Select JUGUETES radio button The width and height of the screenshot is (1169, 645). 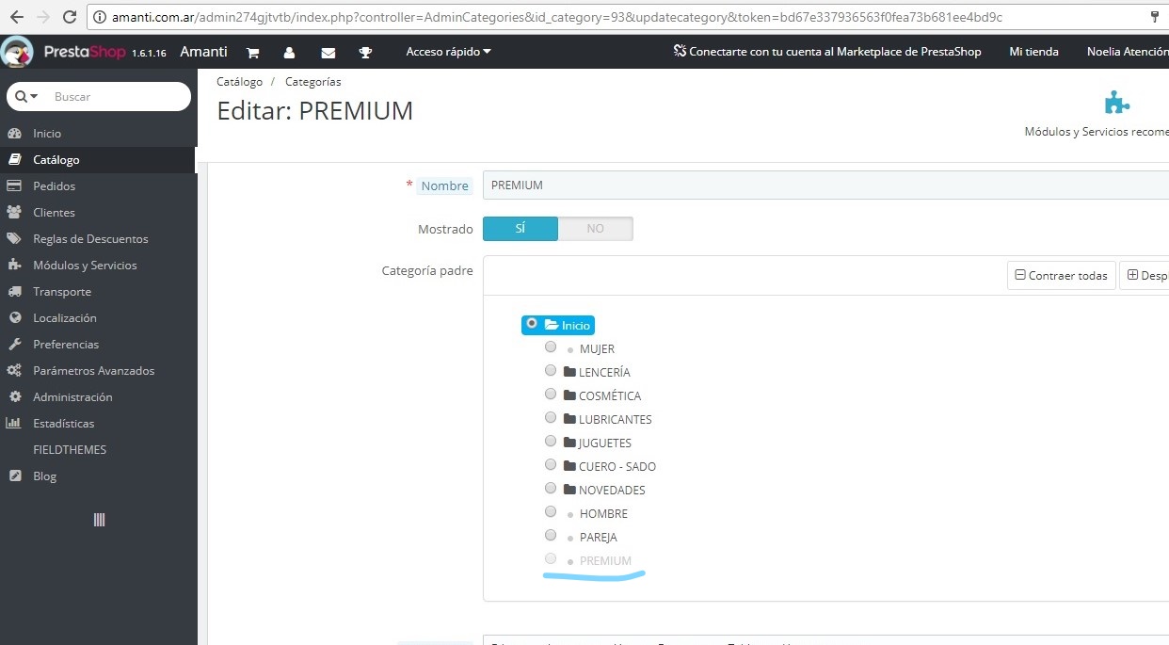coord(551,441)
